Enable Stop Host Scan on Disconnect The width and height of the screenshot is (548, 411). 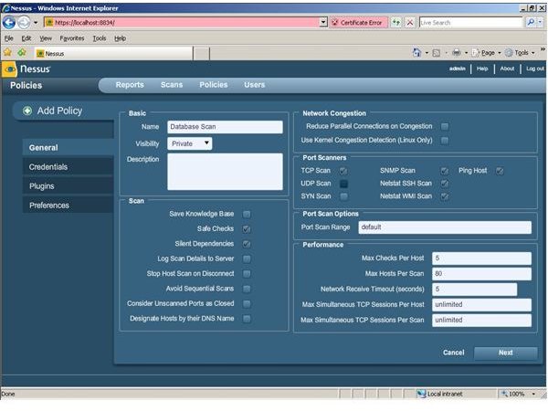(x=247, y=274)
